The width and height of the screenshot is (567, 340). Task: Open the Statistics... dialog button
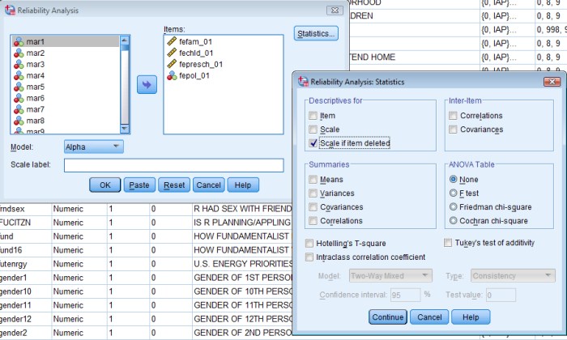[x=315, y=34]
